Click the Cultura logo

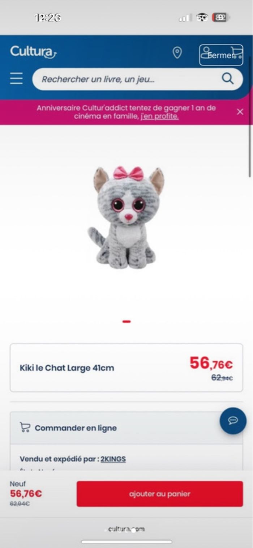coord(33,52)
